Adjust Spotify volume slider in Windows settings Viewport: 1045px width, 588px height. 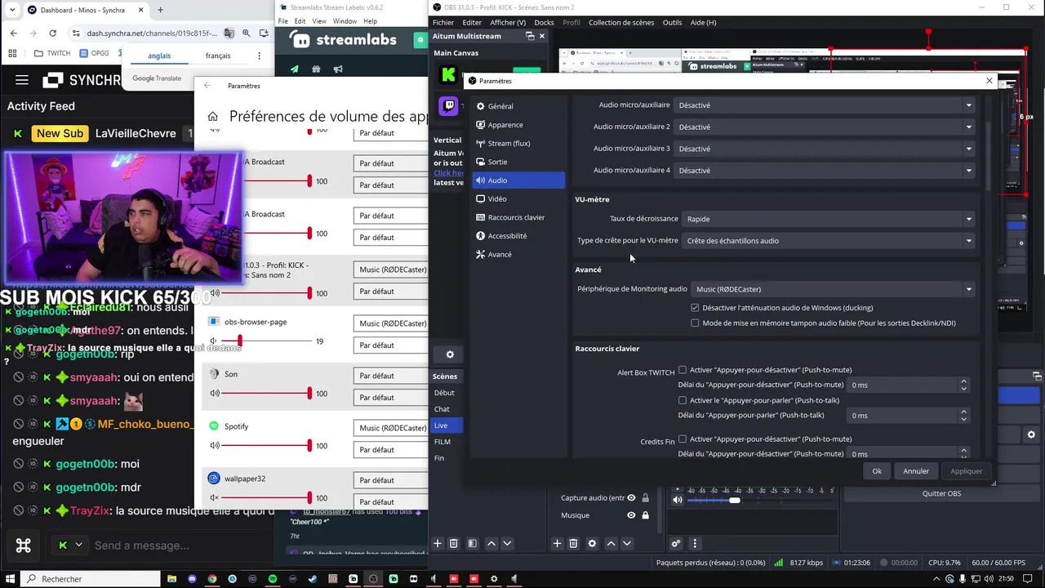click(x=309, y=445)
